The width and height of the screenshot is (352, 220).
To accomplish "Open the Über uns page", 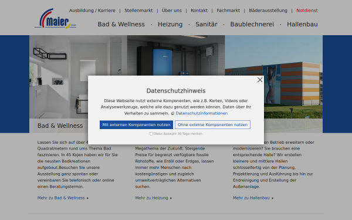I will pos(171,11).
